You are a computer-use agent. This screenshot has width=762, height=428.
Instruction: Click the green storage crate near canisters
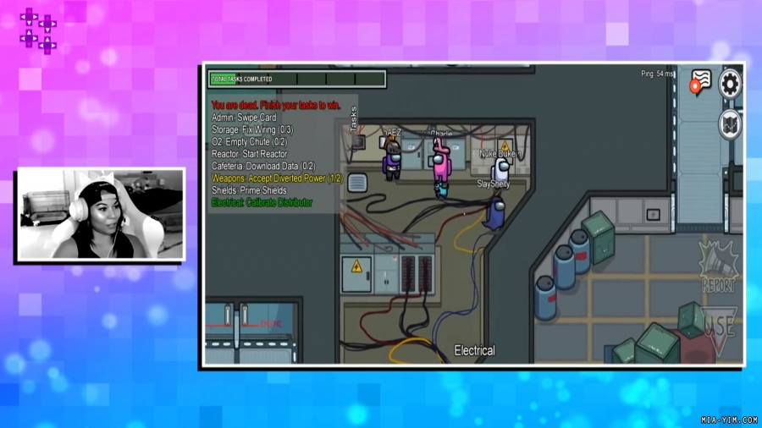coord(599,237)
